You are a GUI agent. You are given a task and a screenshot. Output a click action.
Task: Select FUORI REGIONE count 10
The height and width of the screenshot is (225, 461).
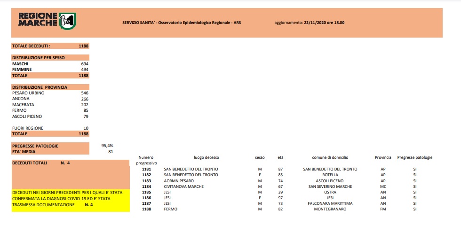click(x=86, y=128)
